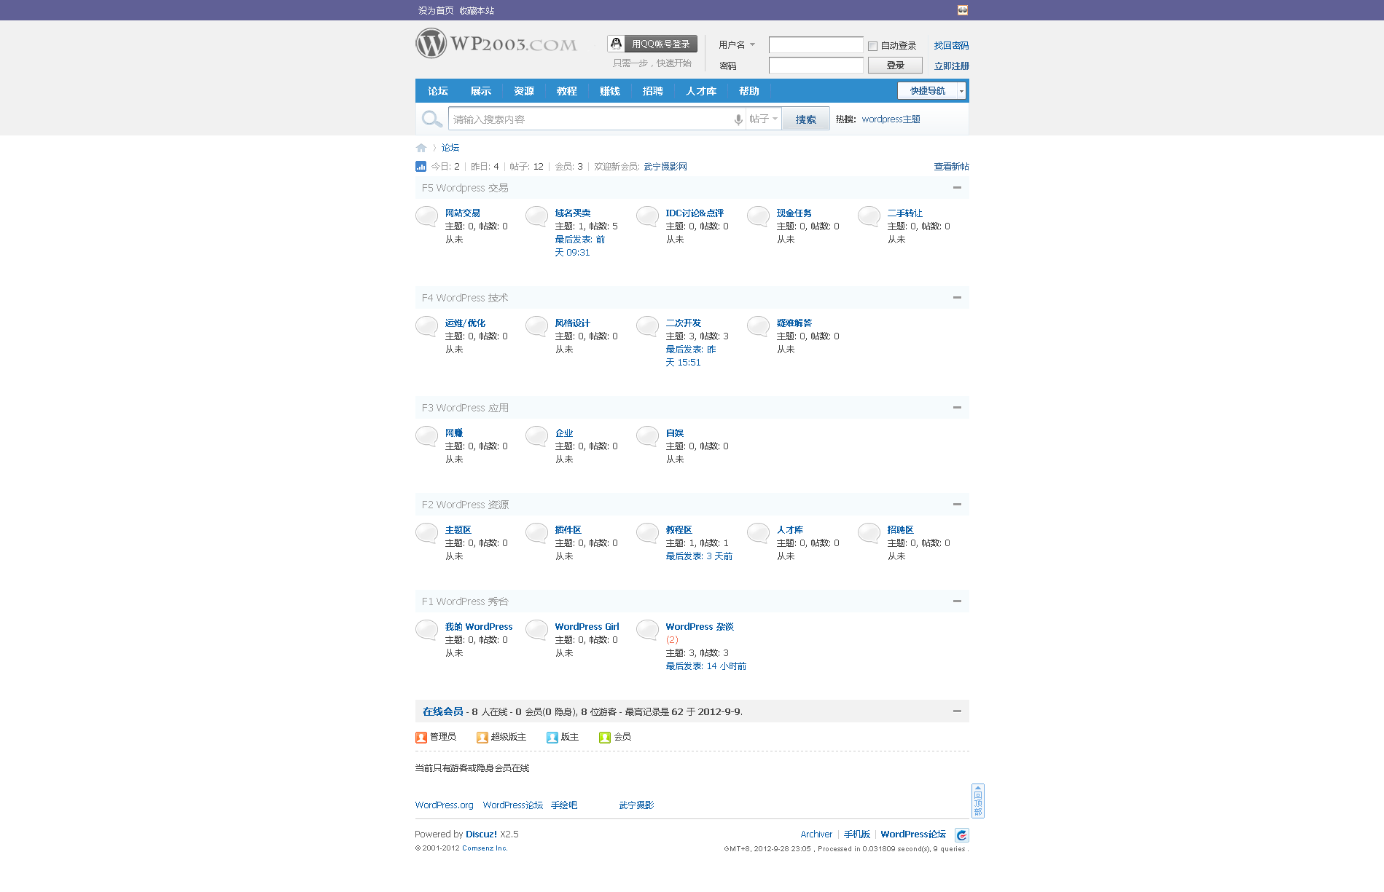Collapse the F5 Wordpress 交易 section
1384x892 pixels.
point(957,188)
